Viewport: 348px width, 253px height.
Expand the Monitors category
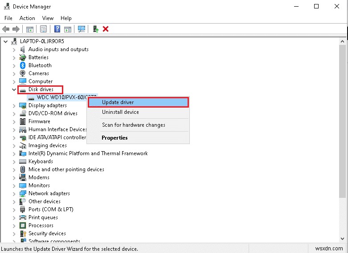[14, 186]
